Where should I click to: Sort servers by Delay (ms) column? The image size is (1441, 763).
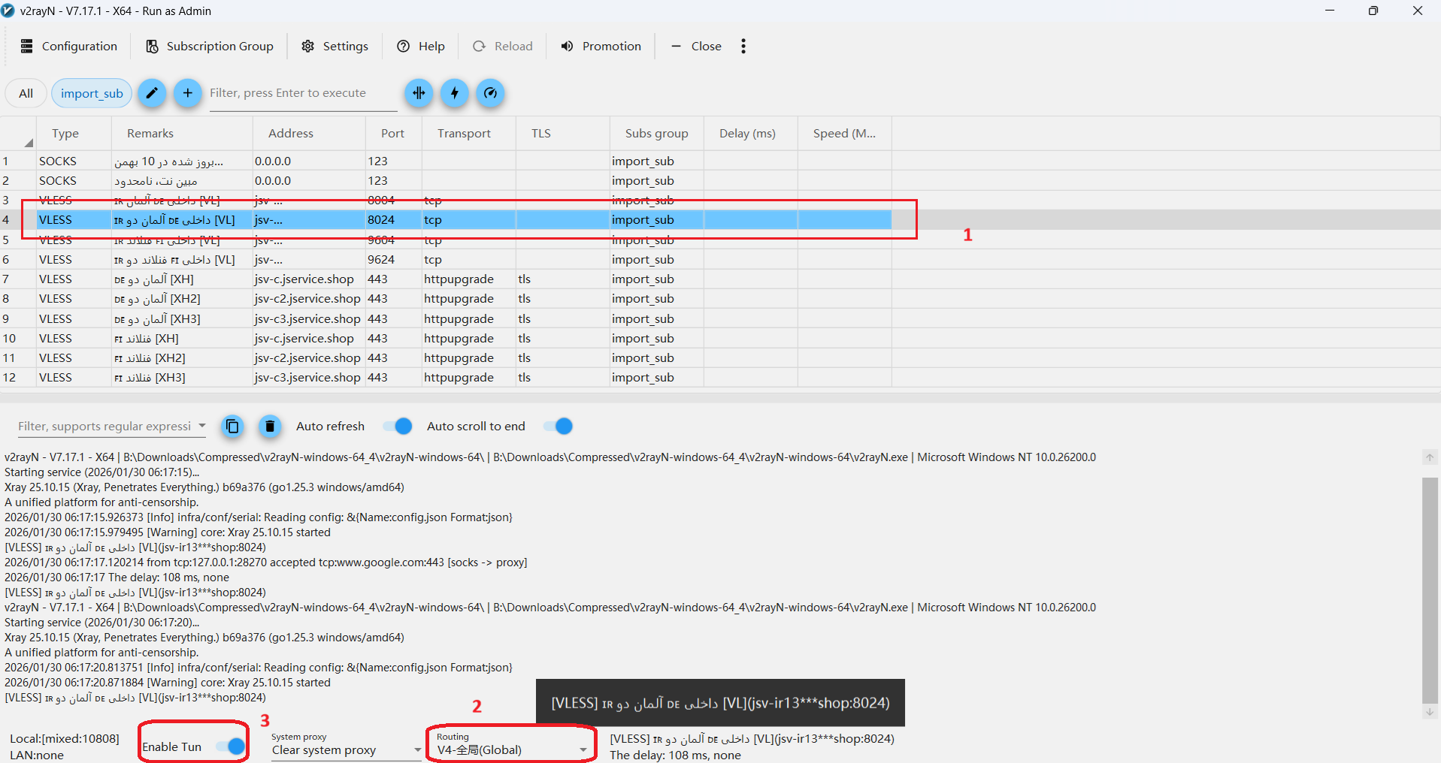point(747,134)
